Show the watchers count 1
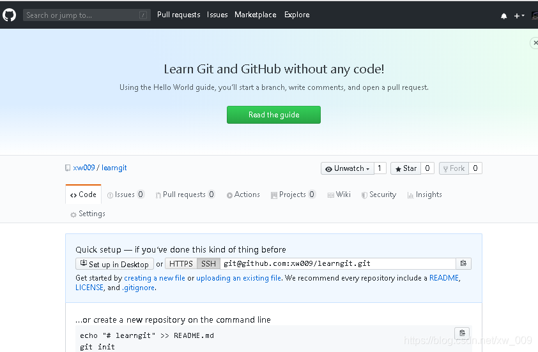This screenshot has height=352, width=538. (x=380, y=168)
